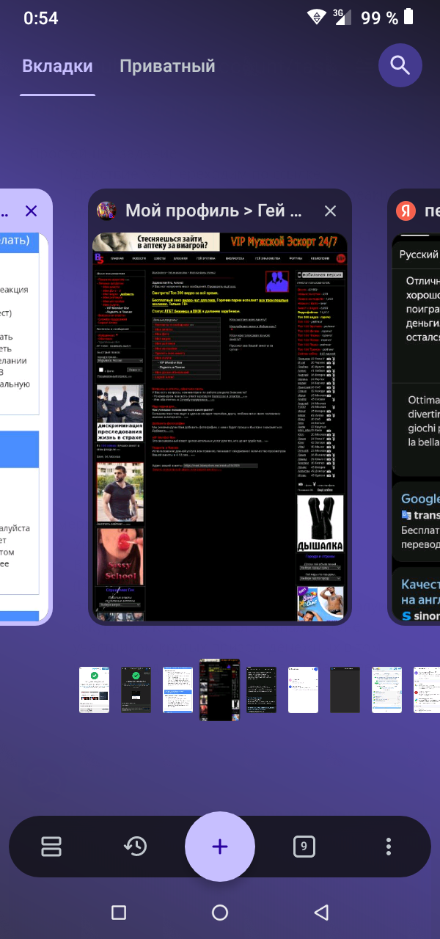Add a new tab with plus button
This screenshot has height=939, width=440.
220,847
